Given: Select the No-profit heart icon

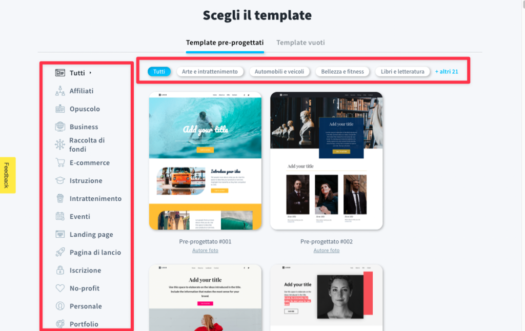Looking at the screenshot, I should (60, 288).
